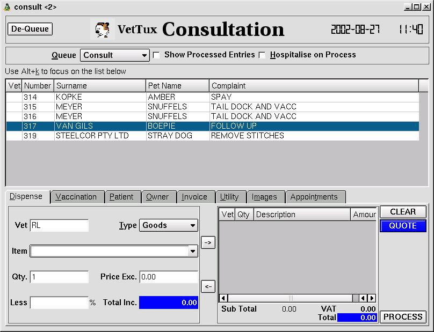The image size is (434, 332).
Task: Click the PROCESS button
Action: click(x=403, y=317)
